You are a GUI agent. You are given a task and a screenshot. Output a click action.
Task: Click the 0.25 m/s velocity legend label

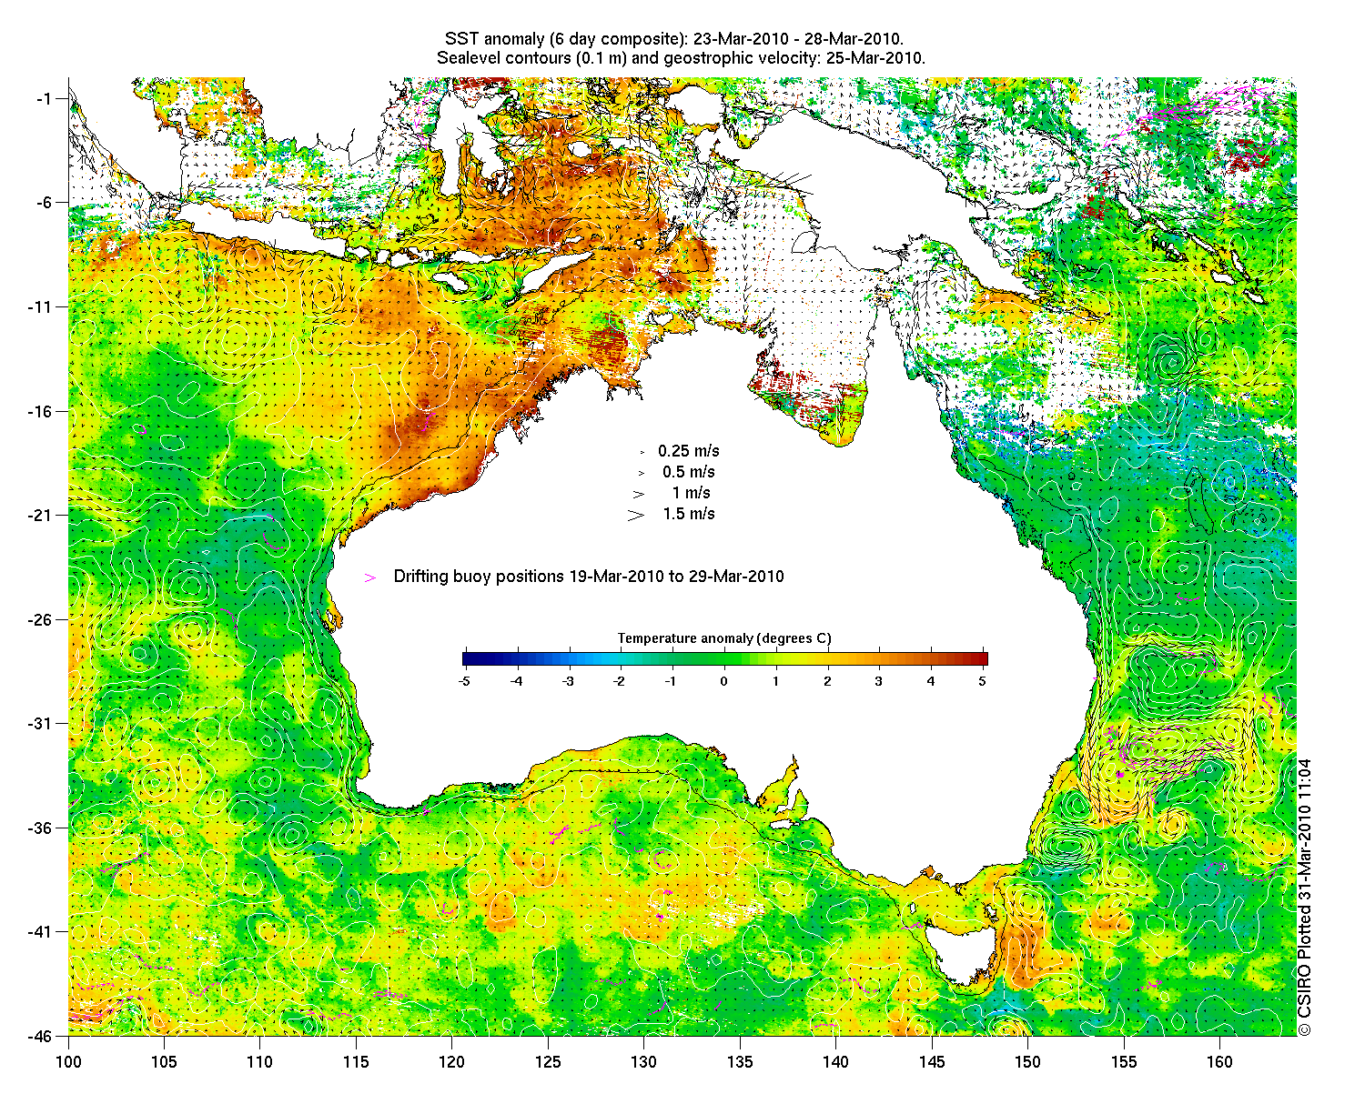coord(689,451)
